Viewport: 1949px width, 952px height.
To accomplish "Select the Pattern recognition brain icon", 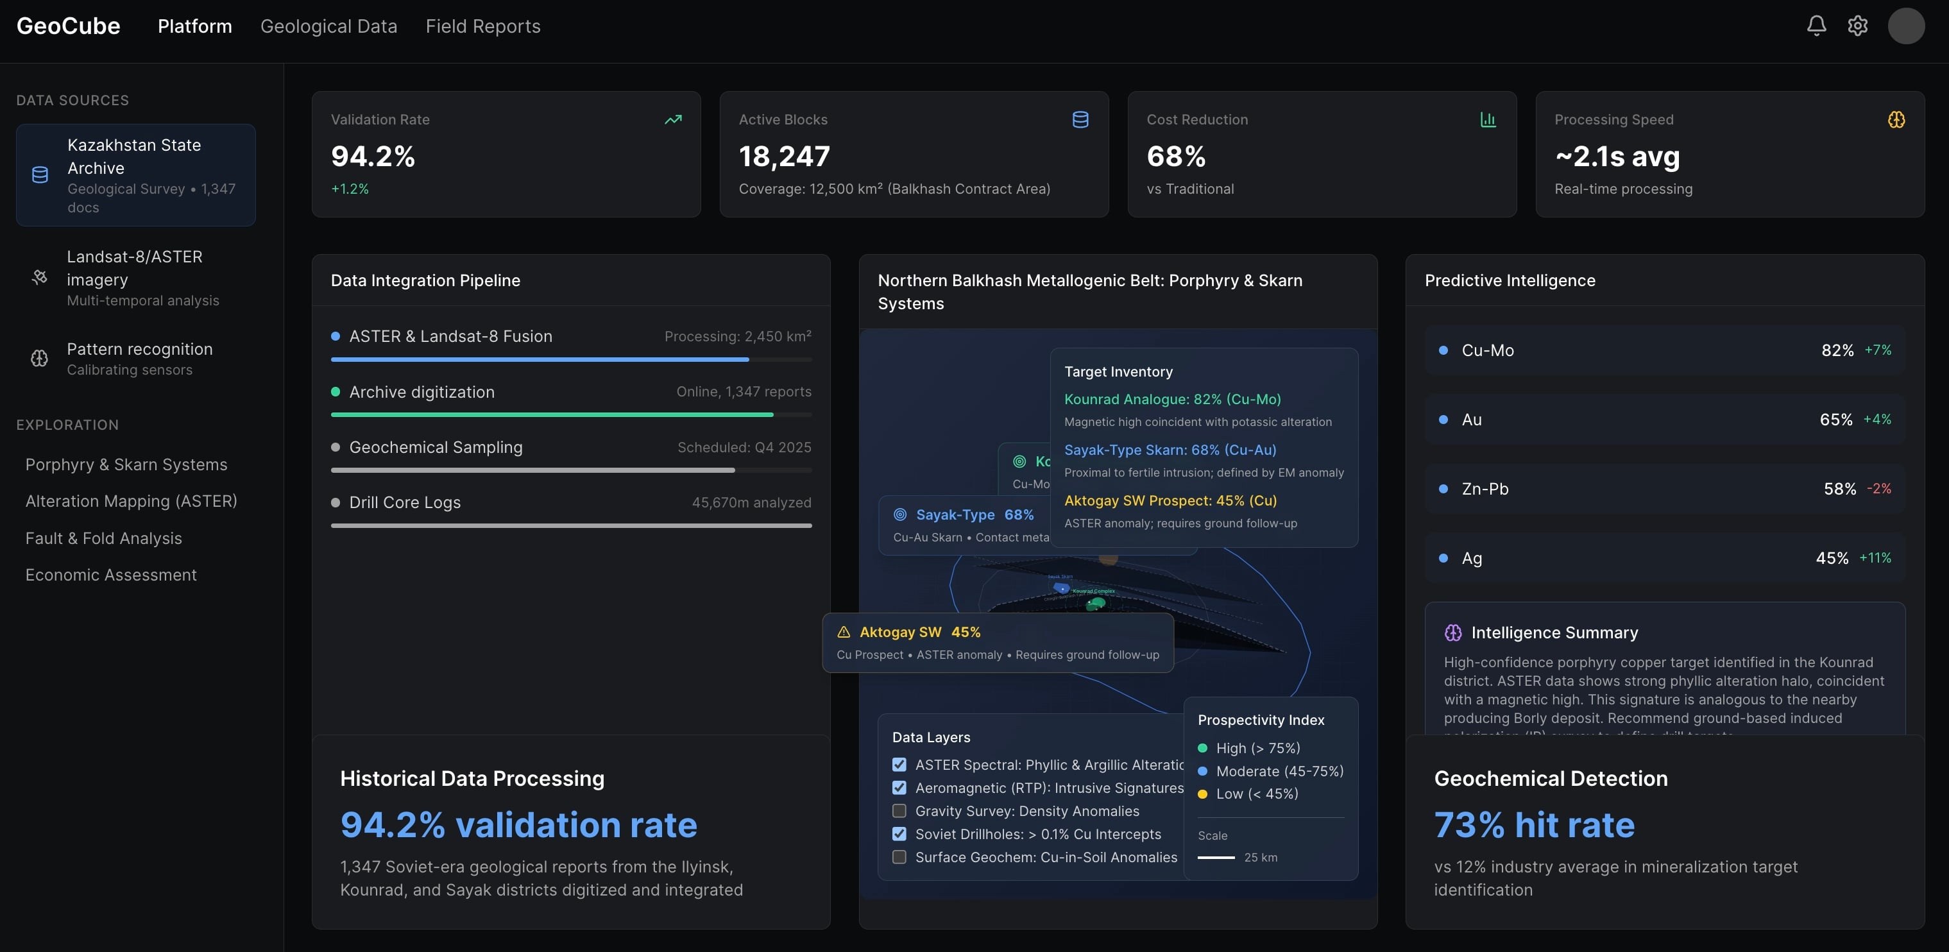I will pyautogui.click(x=39, y=358).
